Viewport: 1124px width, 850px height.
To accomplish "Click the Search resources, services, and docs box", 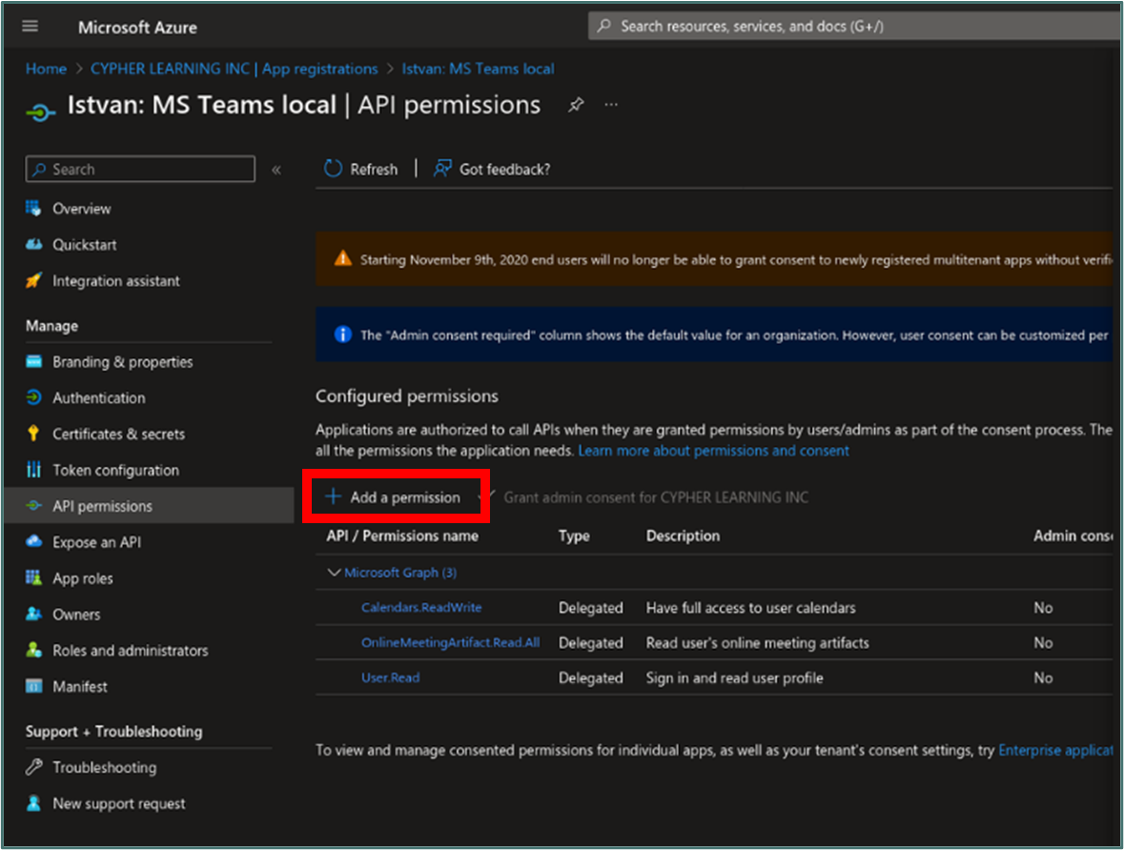I will tap(853, 27).
